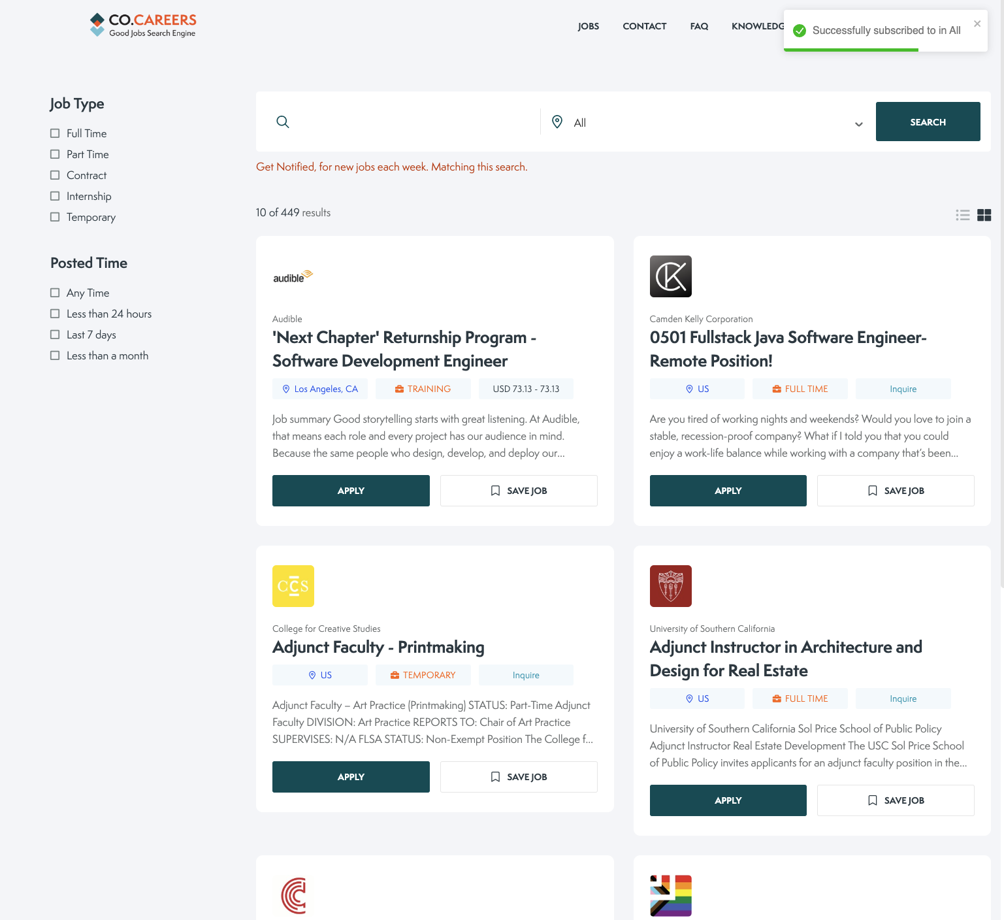Open Camden Kelly Corporation logo
Screen dimensions: 1004x920
(x=671, y=276)
